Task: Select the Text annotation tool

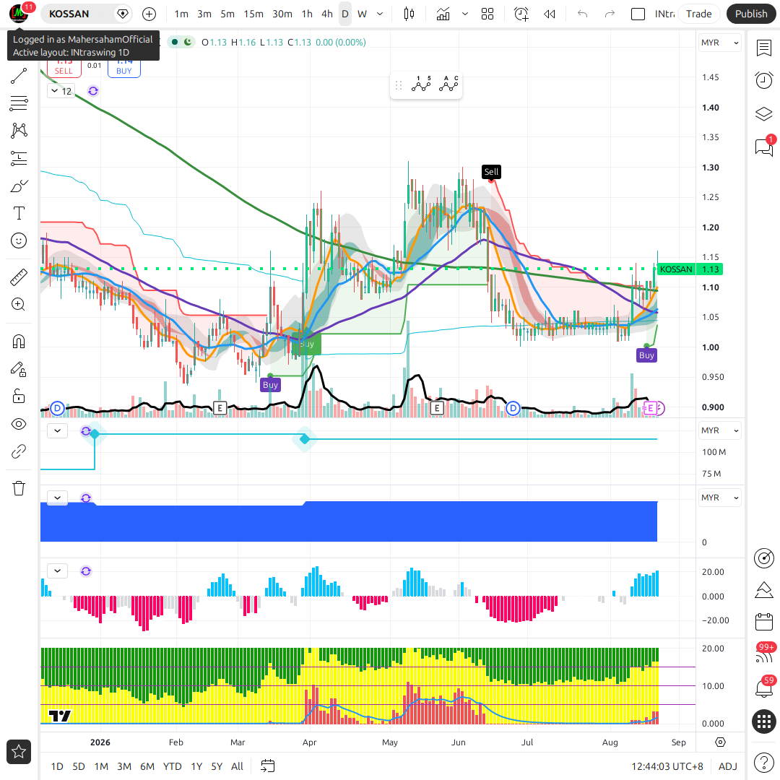Action: coord(19,213)
